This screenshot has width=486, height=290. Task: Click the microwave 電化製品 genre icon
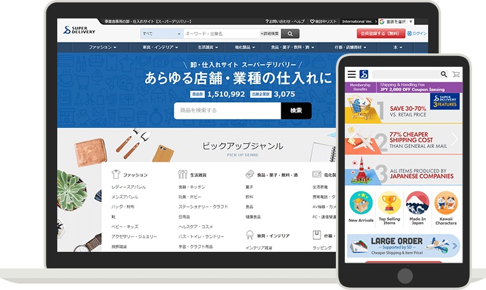(x=317, y=174)
